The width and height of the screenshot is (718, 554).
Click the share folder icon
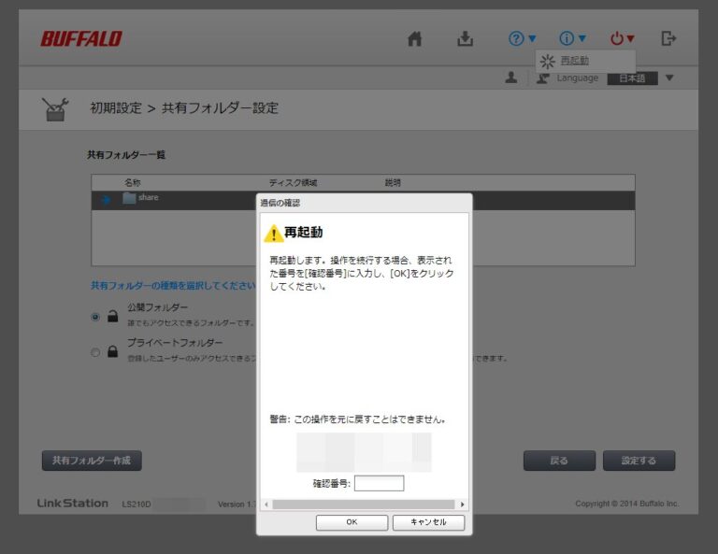pyautogui.click(x=129, y=198)
